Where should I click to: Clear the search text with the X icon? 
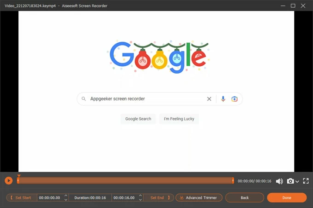(209, 99)
